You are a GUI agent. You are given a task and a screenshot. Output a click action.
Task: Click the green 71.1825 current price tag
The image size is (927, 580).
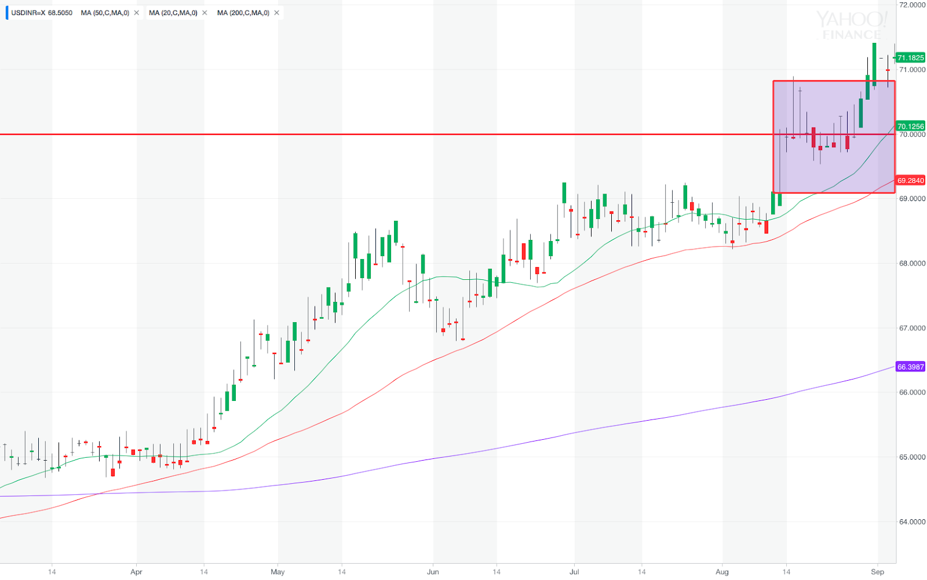(x=911, y=58)
